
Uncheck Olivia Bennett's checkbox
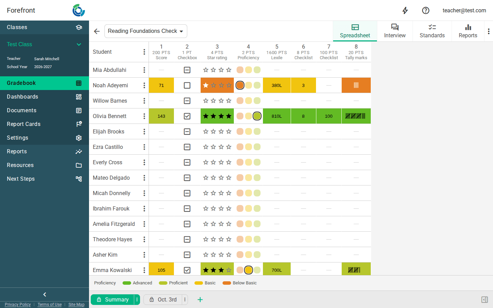click(x=187, y=116)
